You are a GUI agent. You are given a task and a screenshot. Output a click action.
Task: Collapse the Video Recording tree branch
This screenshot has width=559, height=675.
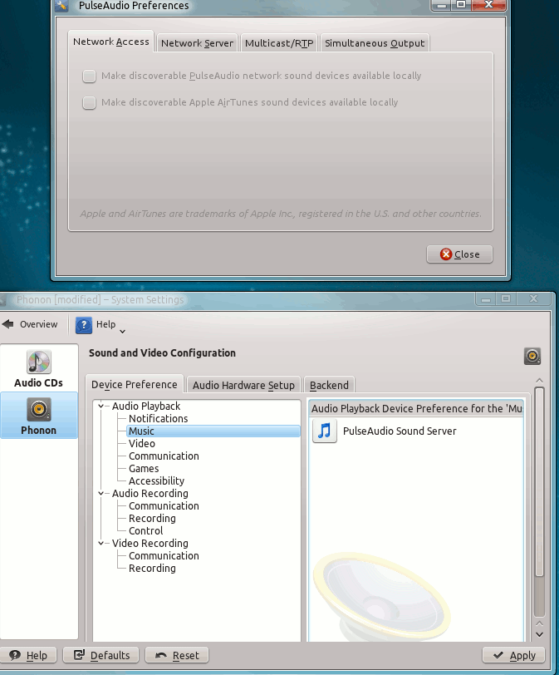pyautogui.click(x=102, y=544)
